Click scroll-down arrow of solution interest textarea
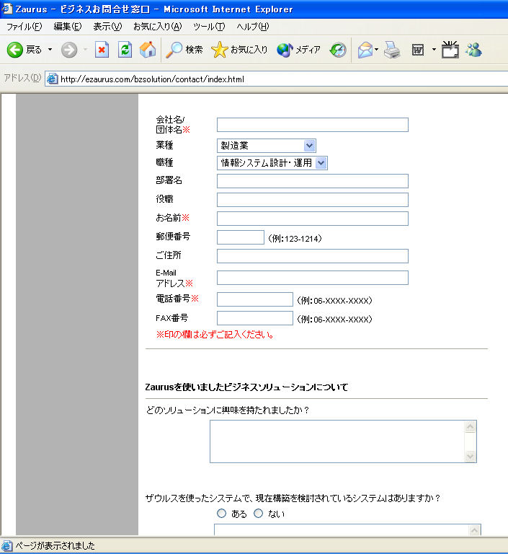508x554 pixels. click(471, 456)
